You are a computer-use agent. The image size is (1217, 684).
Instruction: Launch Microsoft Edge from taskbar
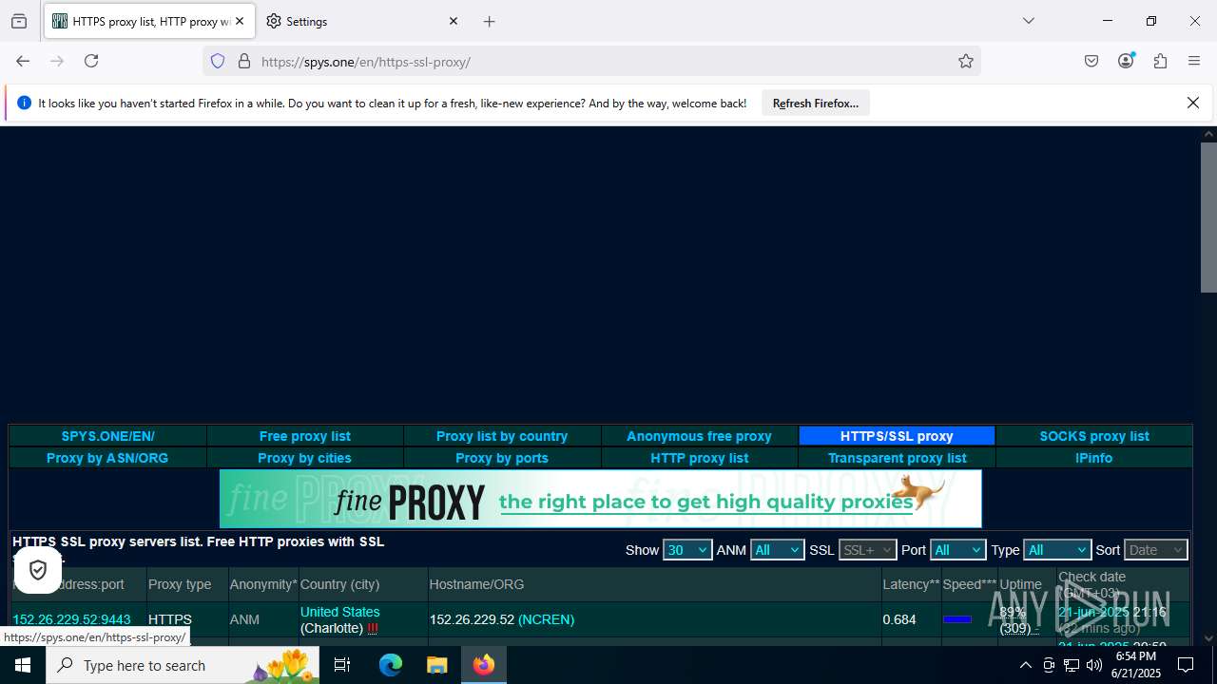tap(391, 665)
